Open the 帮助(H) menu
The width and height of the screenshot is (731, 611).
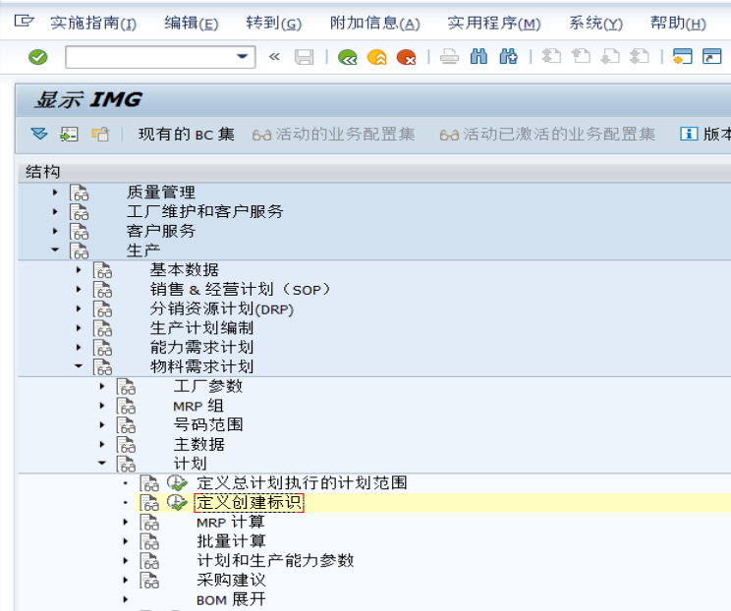point(678,23)
